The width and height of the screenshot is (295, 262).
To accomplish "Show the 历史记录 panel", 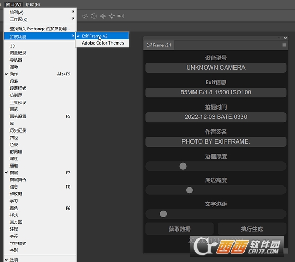I will click(40, 130).
